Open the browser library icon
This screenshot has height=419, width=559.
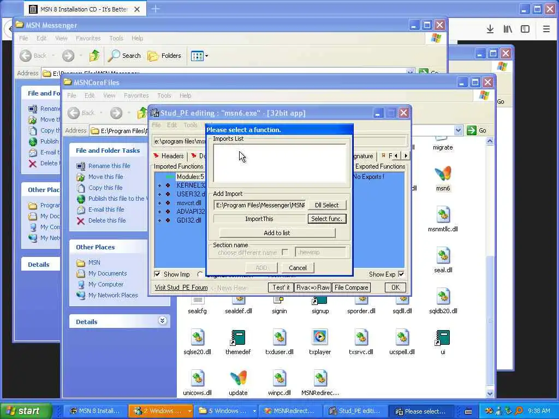[508, 29]
